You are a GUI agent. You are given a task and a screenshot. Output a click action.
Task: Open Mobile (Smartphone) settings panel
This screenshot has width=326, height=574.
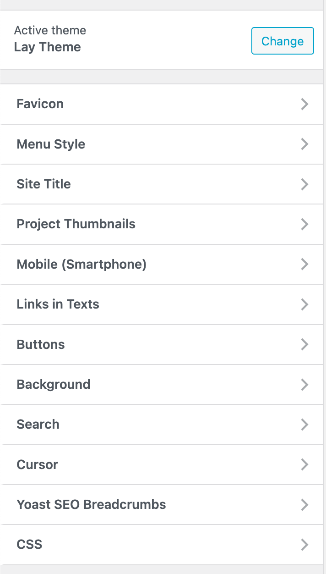pos(81,265)
